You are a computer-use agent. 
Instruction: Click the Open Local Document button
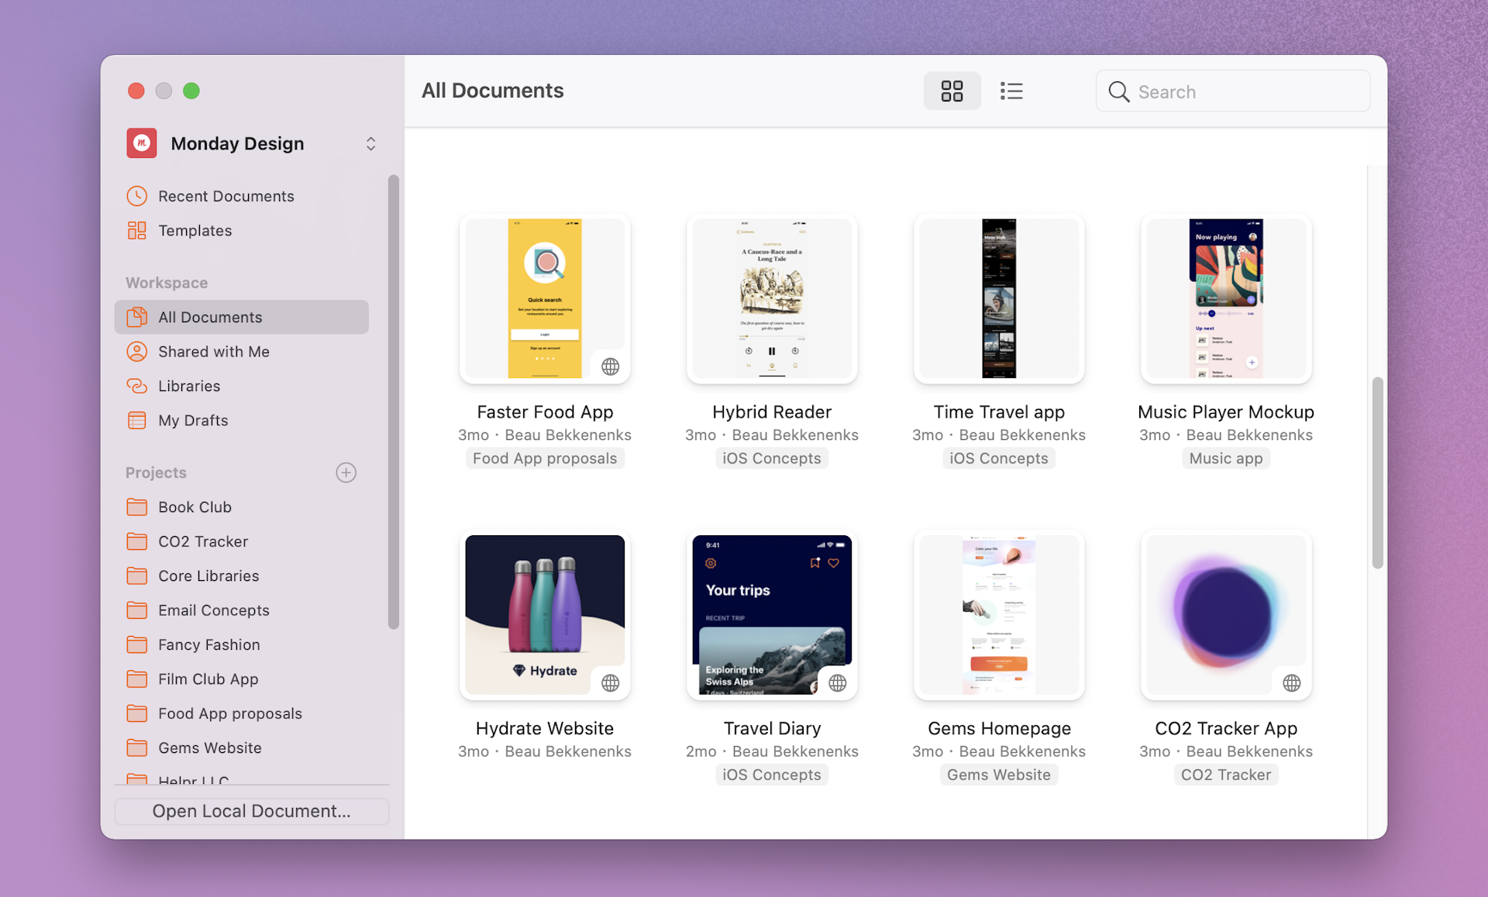point(251,811)
